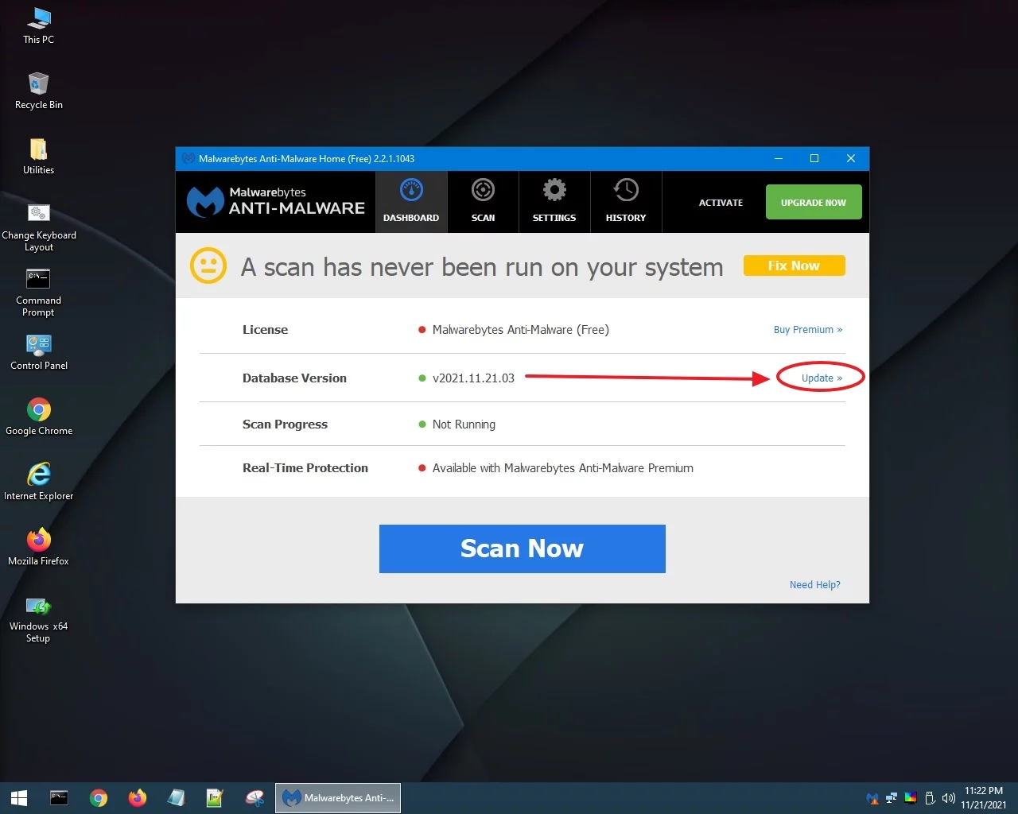
Task: Close the Malwarebytes window
Action: [x=851, y=158]
